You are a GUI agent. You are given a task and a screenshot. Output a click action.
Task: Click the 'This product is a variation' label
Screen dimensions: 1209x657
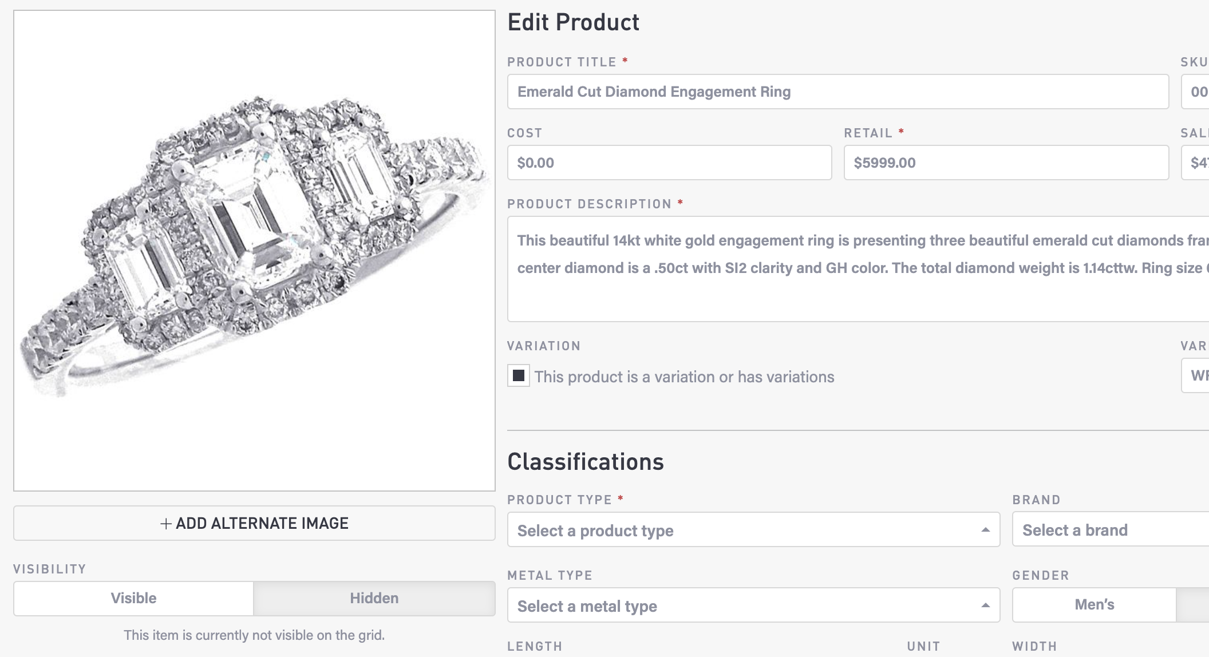click(x=684, y=377)
